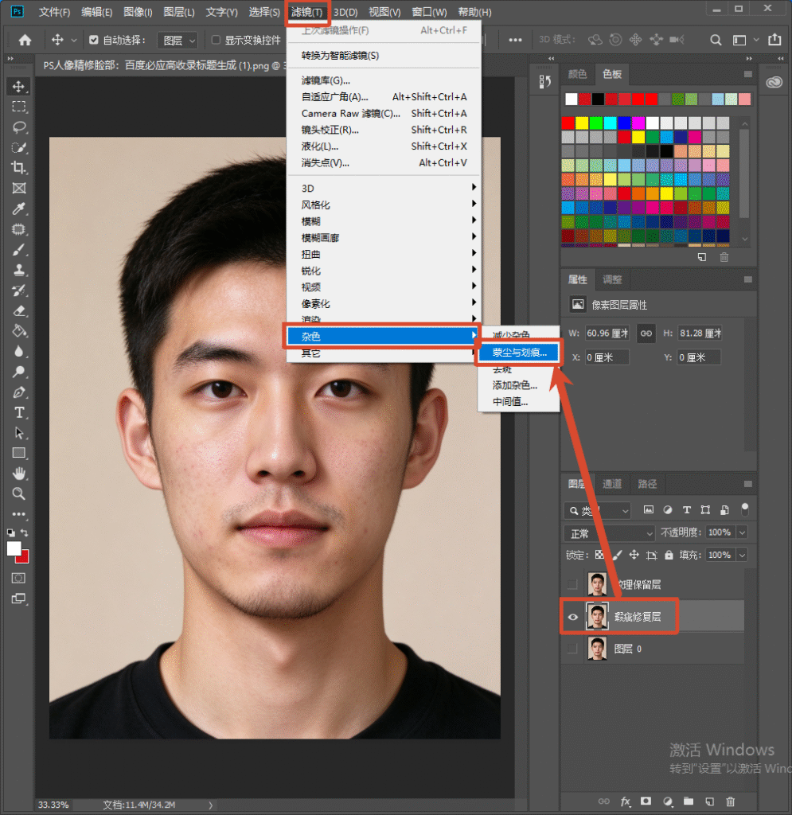The height and width of the screenshot is (815, 792).
Task: Hide the 瑕疵修复层 layer via eye icon
Action: [572, 617]
